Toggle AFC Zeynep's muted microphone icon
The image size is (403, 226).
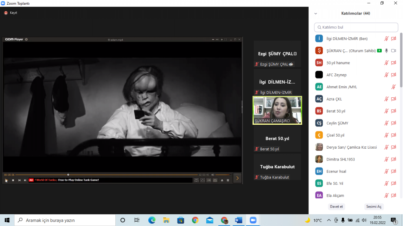[386, 75]
